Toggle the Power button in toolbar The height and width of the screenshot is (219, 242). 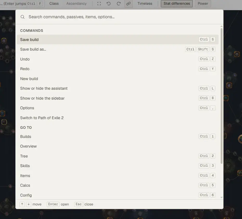(x=203, y=4)
